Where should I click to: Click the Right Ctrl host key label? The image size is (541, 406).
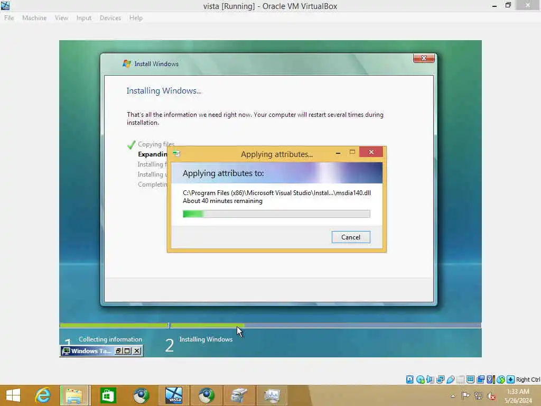528,380
